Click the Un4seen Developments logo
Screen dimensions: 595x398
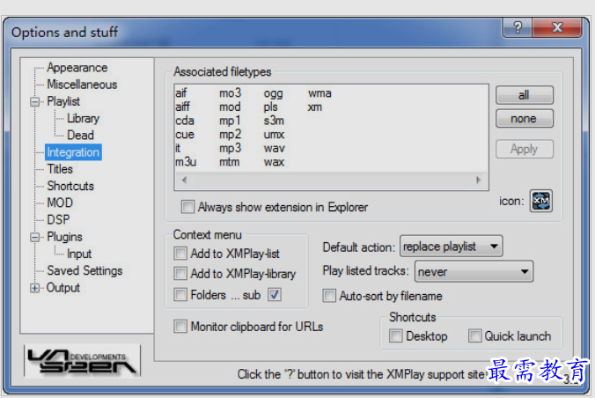pyautogui.click(x=82, y=361)
